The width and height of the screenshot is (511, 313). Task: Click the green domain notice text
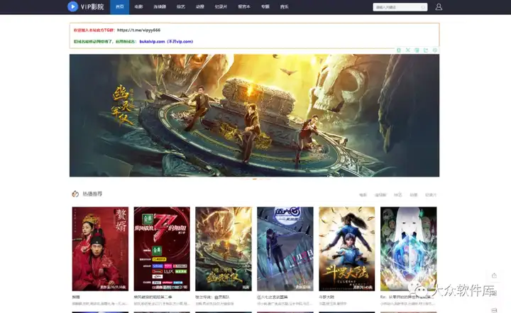[105, 41]
